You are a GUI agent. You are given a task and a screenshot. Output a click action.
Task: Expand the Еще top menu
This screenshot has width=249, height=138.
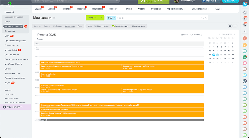[219, 9]
